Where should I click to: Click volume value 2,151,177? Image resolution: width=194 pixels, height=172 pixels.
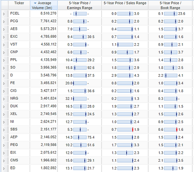tap(48, 129)
